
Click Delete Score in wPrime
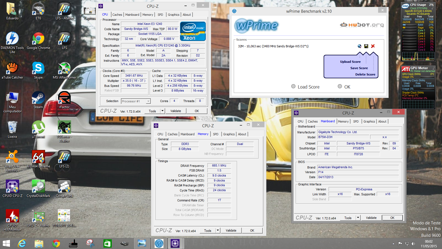coord(365,74)
